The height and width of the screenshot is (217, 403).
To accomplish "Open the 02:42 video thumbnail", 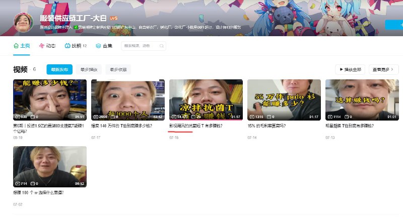I will [128, 100].
